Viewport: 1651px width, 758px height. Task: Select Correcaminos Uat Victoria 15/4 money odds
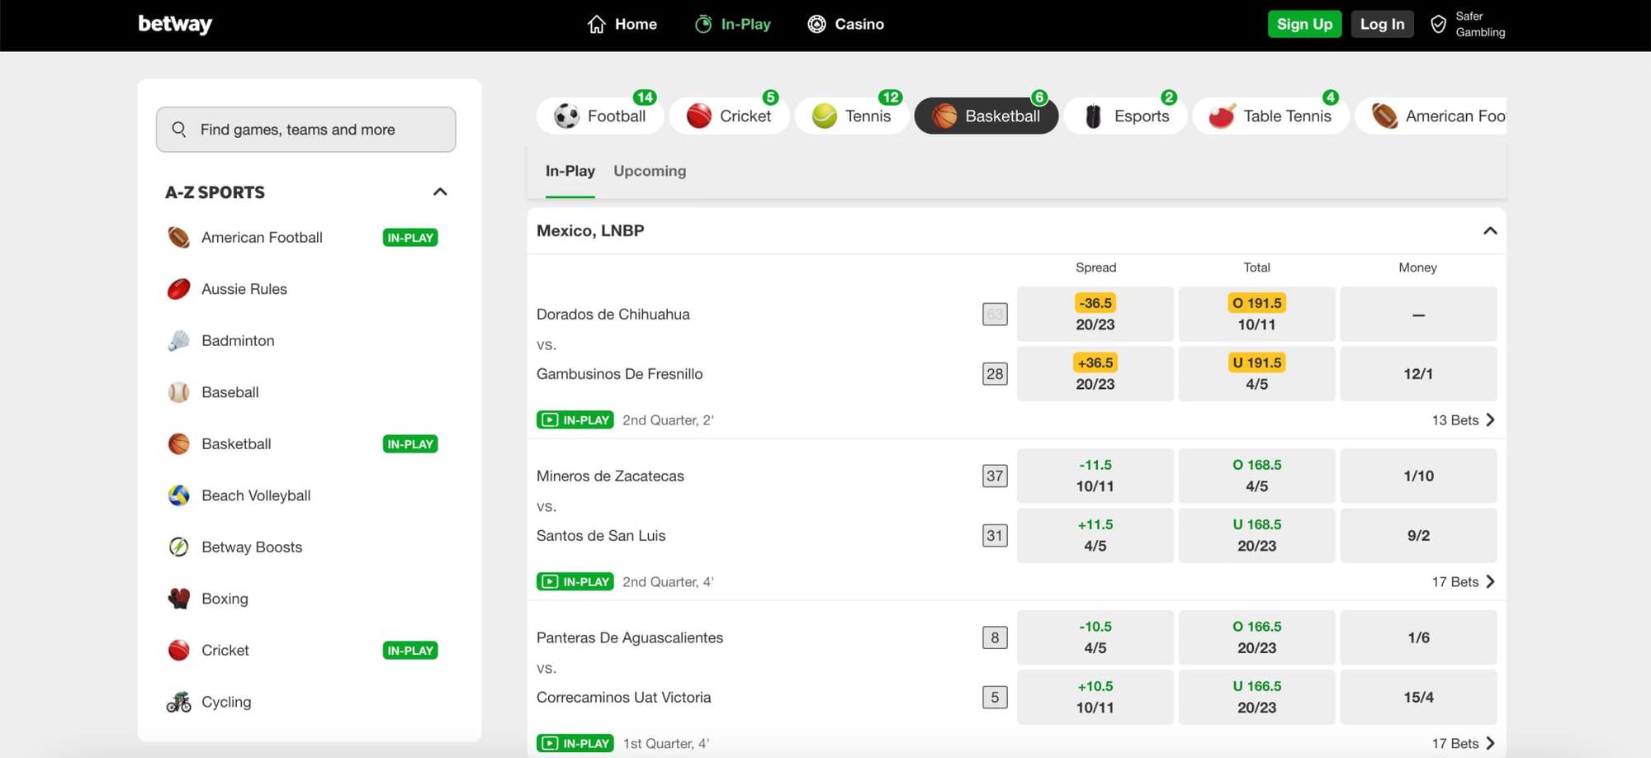click(1417, 698)
